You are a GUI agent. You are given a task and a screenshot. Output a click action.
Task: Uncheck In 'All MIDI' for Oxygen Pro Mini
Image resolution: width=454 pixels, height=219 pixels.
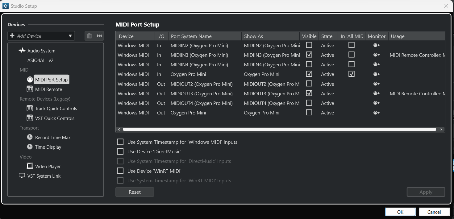(352, 74)
